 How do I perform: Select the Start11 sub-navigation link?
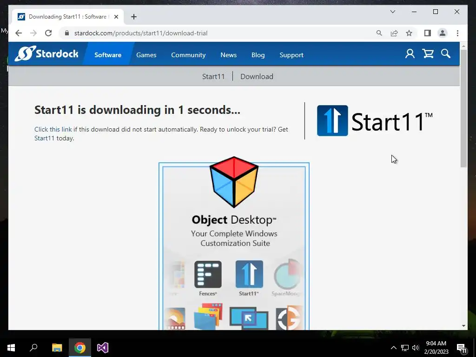click(213, 77)
